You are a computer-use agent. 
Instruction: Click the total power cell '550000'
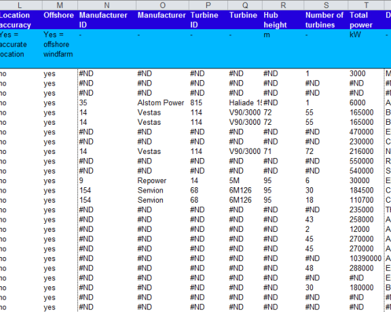pyautogui.click(x=366, y=161)
